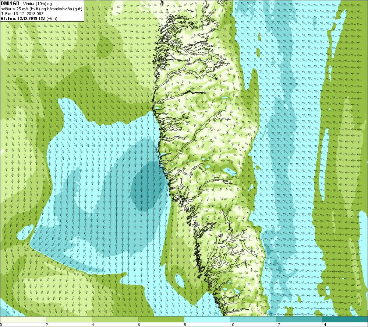Click the scale label '2'

pos(47,325)
